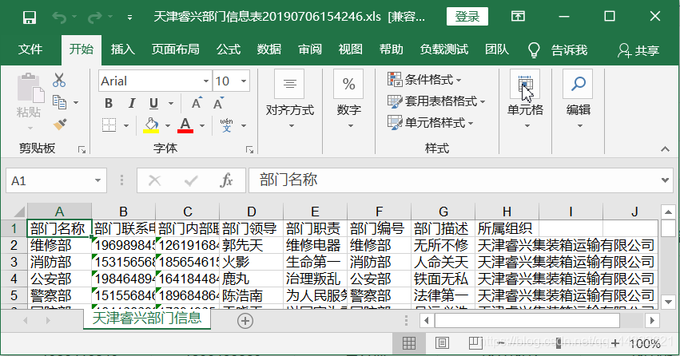Open the 数字 number format group
This screenshot has height=356, width=680.
pos(349,100)
